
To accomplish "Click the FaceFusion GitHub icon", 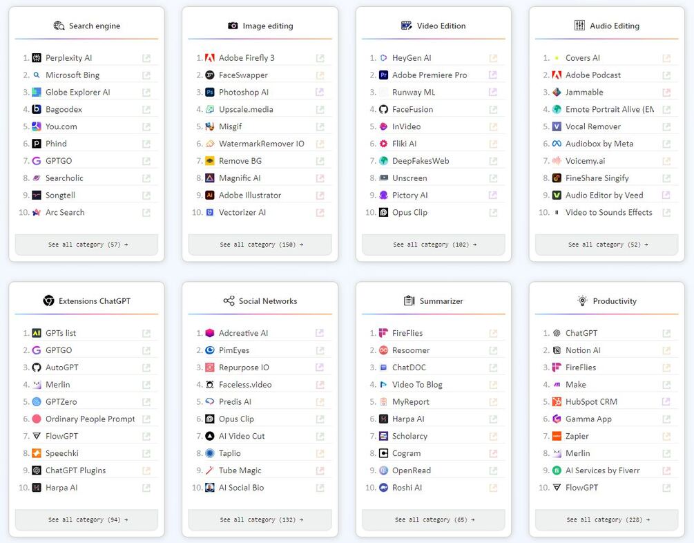I will [384, 109].
